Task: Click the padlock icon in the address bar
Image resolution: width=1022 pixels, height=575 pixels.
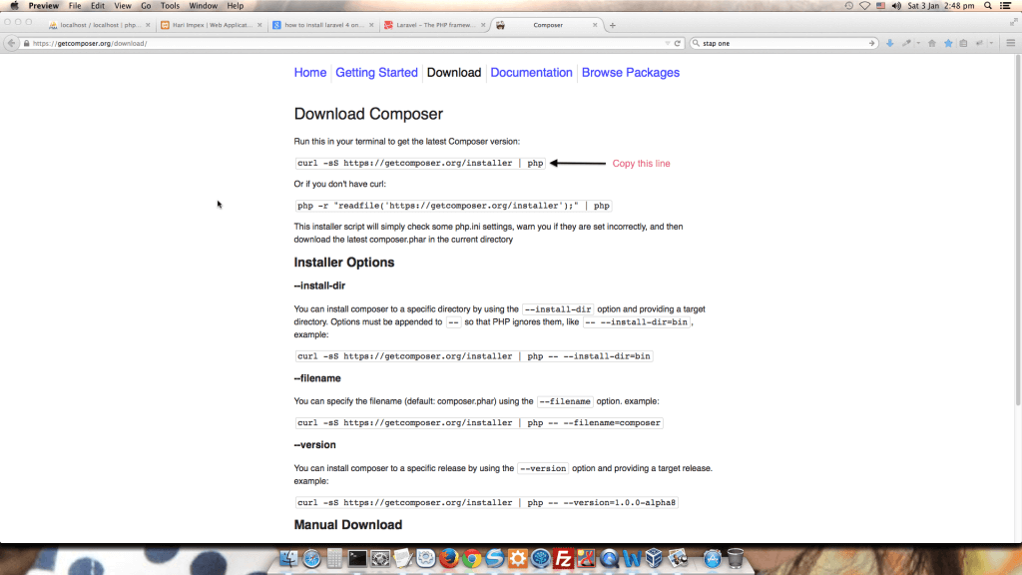Action: pyautogui.click(x=27, y=43)
